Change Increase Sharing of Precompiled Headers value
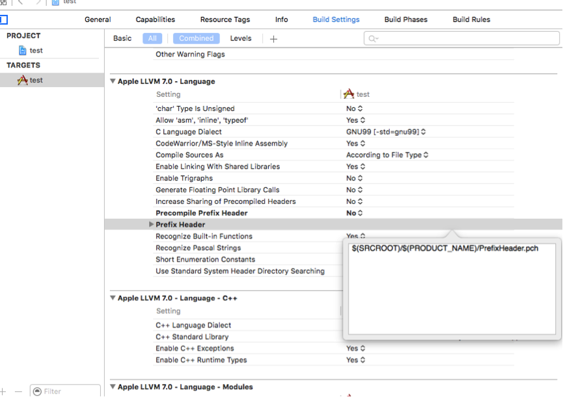The width and height of the screenshot is (563, 397). click(354, 201)
